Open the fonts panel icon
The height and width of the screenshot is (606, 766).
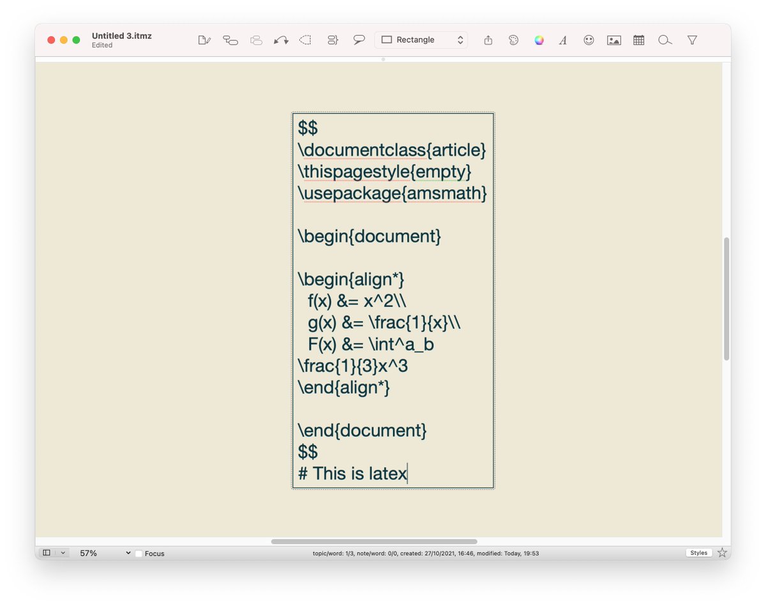563,40
